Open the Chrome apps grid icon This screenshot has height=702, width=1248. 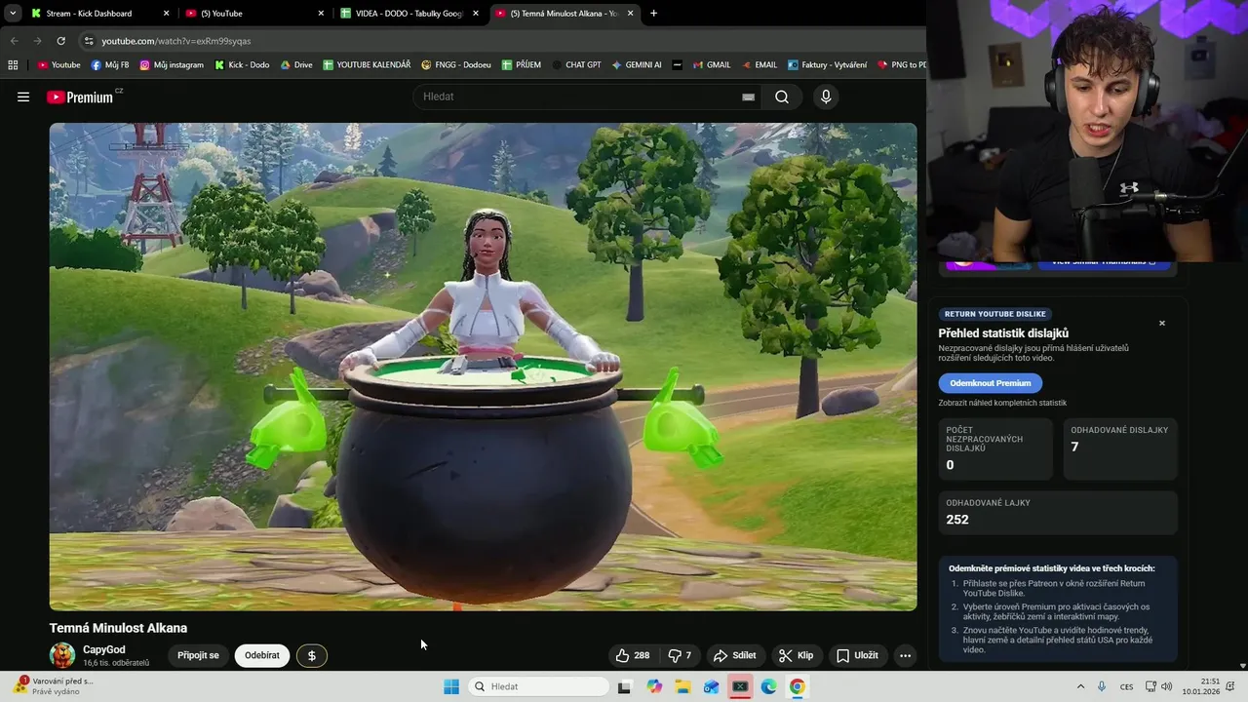click(x=13, y=65)
